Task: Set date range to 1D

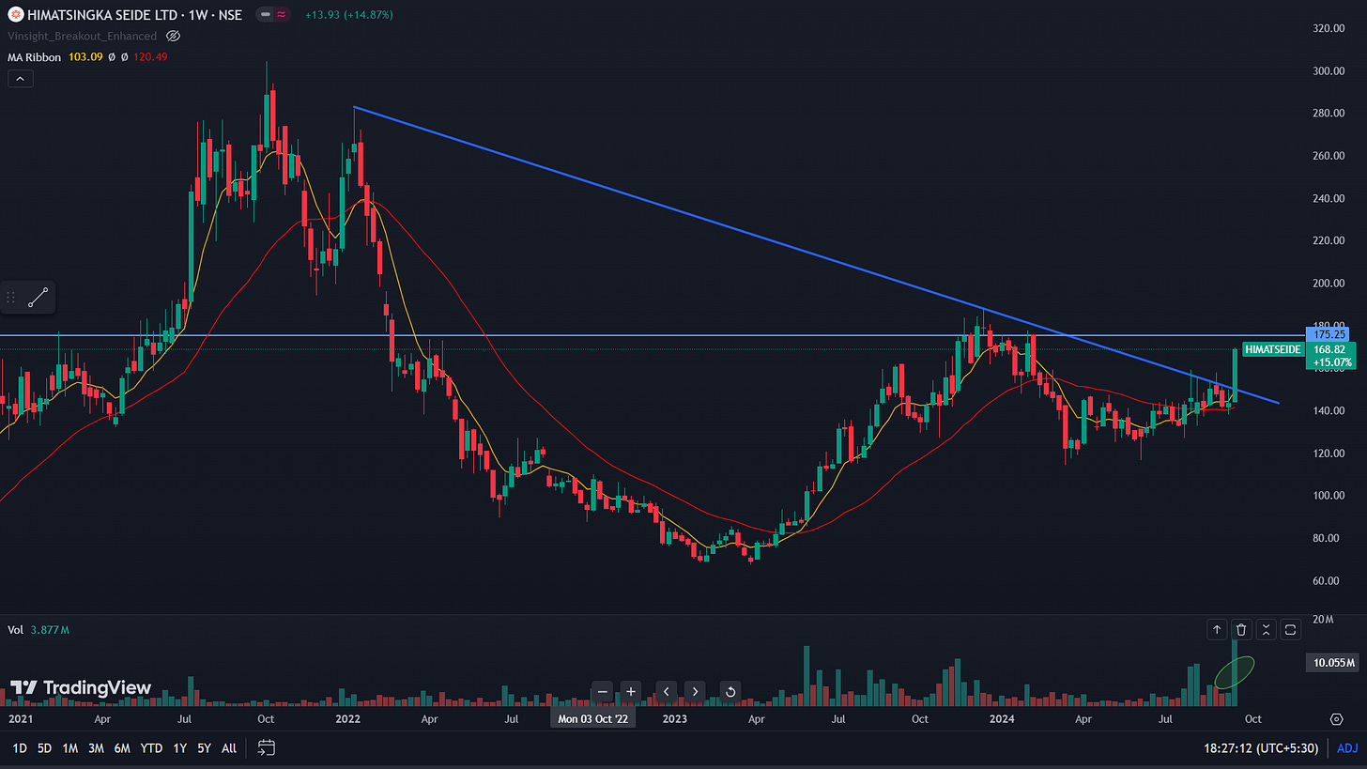Action: (20, 748)
